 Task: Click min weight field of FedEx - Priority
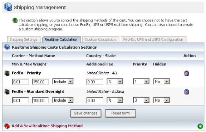point(20,82)
